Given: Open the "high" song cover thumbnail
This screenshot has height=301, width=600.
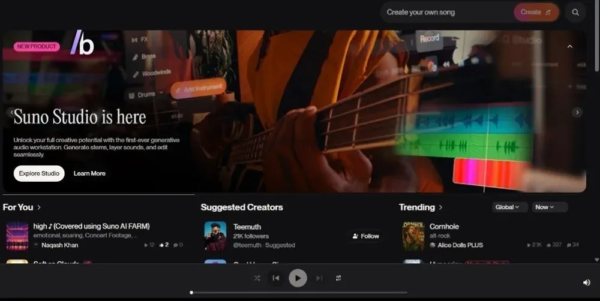Looking at the screenshot, I should point(17,236).
